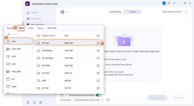Image resolution: width=194 pixels, height=106 pixels.
Task: Click the paste URL download icon
Action: pos(62,12)
